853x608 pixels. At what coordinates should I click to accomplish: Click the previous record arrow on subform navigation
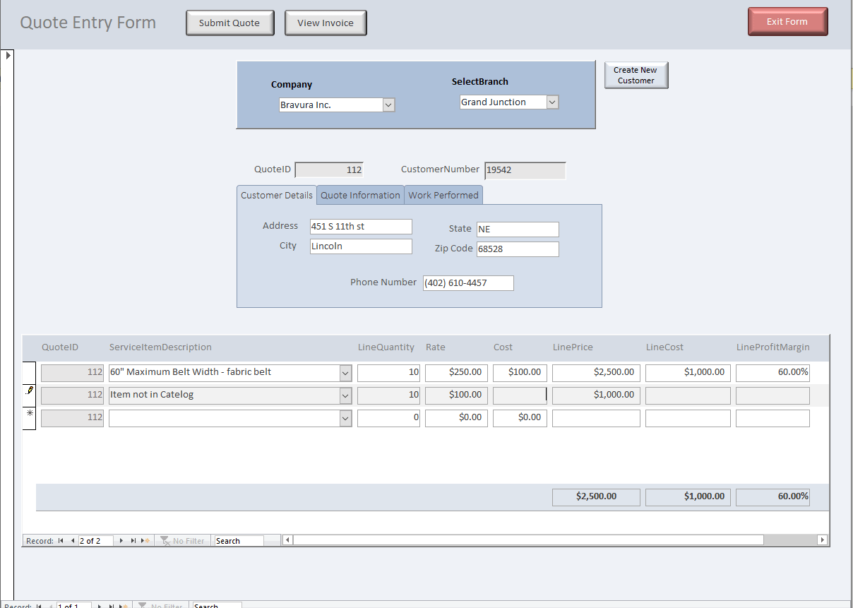(73, 540)
